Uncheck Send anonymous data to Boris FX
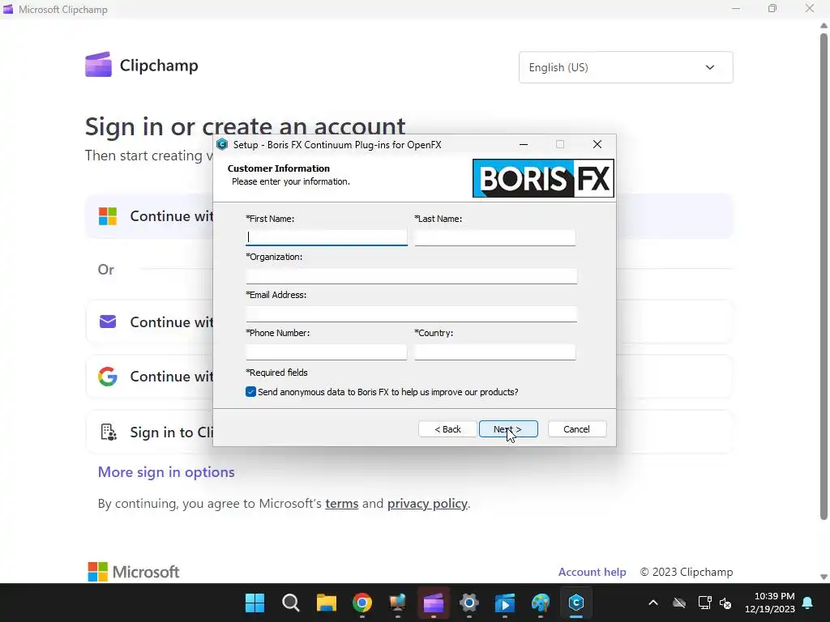This screenshot has width=830, height=622. point(251,392)
